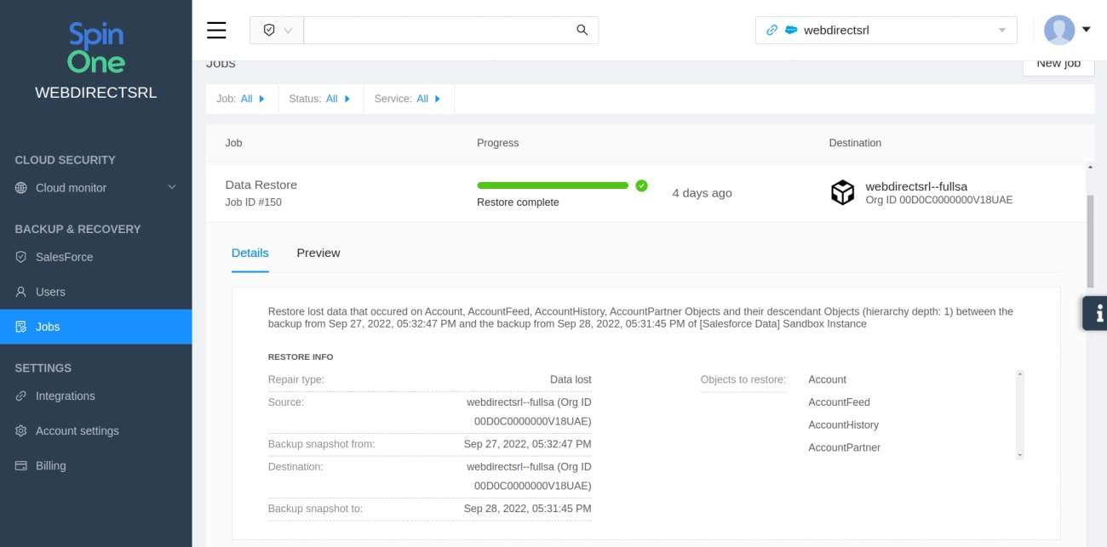Click the Job ID #150 text
This screenshot has height=547, width=1107.
254,202
